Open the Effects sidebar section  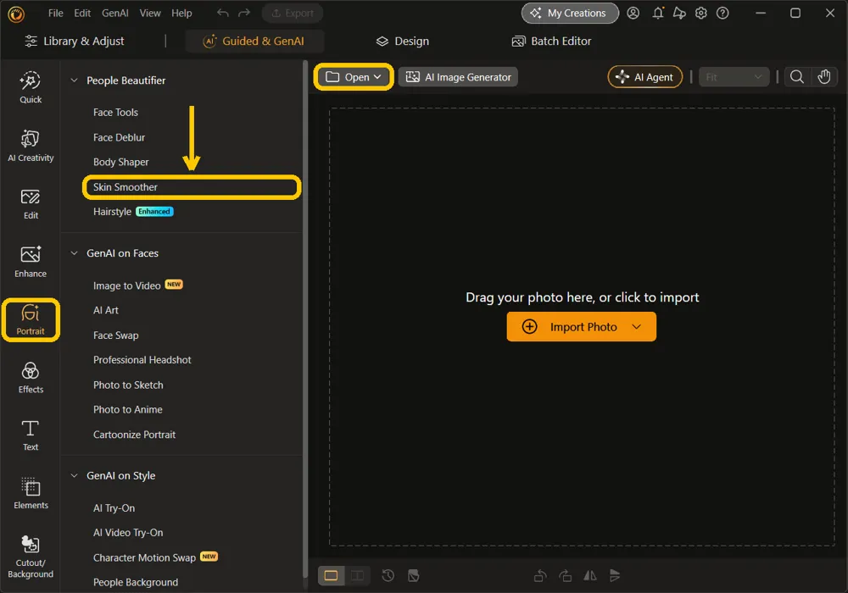click(x=31, y=378)
